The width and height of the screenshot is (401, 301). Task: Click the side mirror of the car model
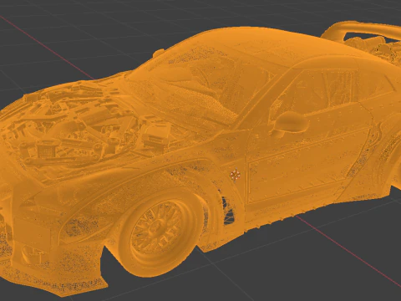(290, 123)
